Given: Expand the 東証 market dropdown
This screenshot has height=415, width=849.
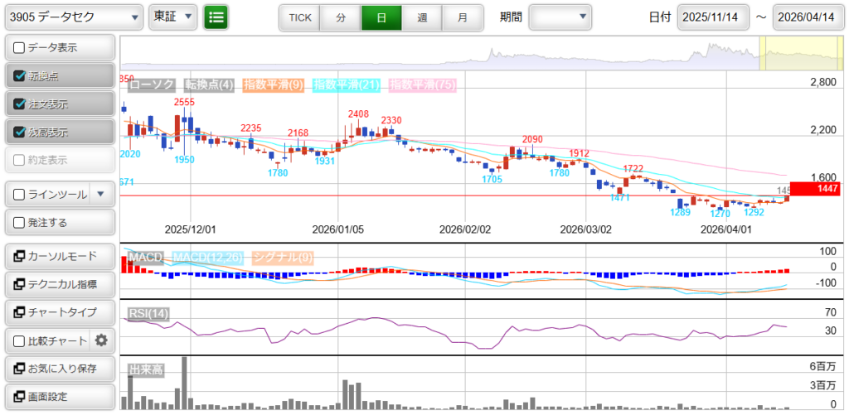Looking at the screenshot, I should click(172, 17).
